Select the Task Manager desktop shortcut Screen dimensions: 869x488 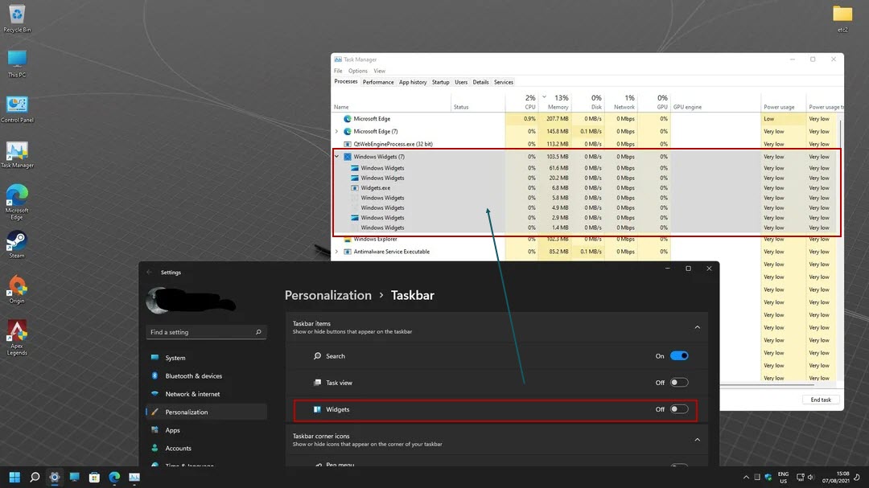(17, 154)
